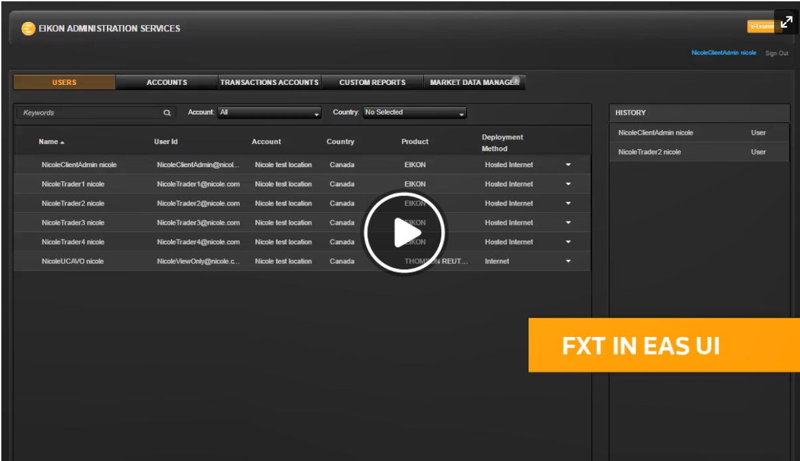Click NicoleTrader2@nicole.com user id
The width and height of the screenshot is (800, 461).
tap(198, 203)
